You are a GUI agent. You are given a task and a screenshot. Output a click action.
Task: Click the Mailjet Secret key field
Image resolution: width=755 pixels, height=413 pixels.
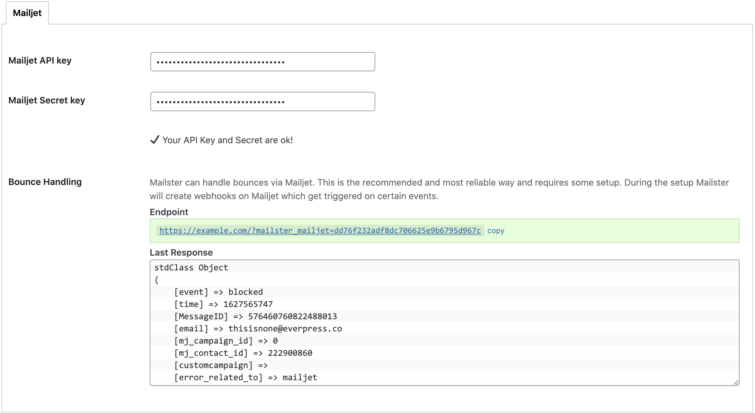tap(262, 101)
